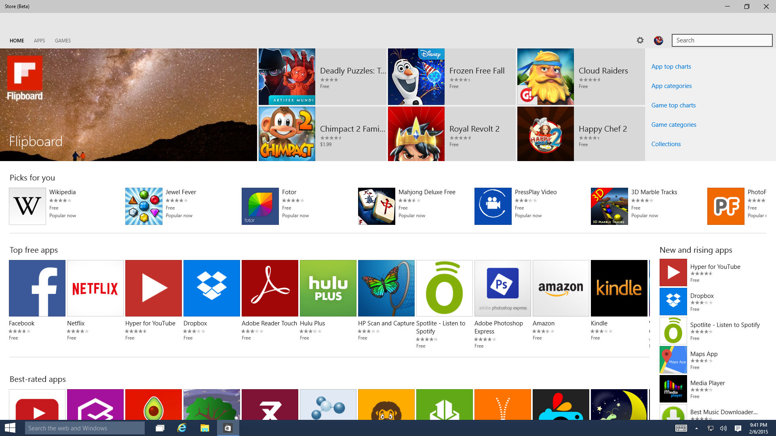Click the Amazon app tile

(x=561, y=288)
